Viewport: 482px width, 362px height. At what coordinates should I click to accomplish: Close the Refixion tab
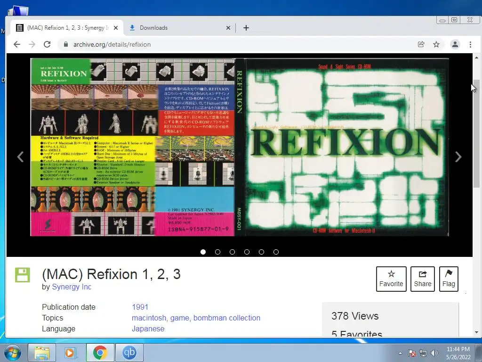point(116,28)
